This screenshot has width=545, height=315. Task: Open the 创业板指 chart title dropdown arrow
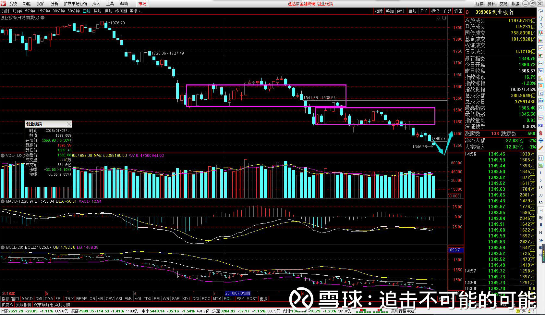tap(42, 18)
